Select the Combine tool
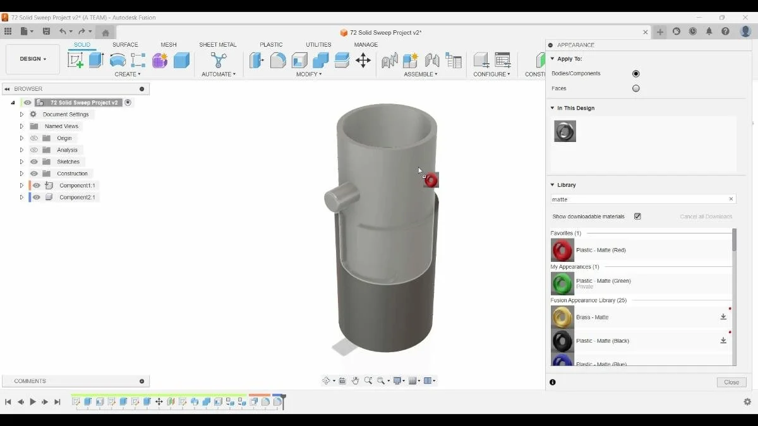 [321, 60]
